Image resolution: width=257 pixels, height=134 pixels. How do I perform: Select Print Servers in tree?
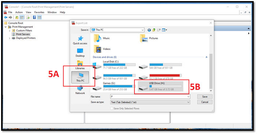(23, 34)
